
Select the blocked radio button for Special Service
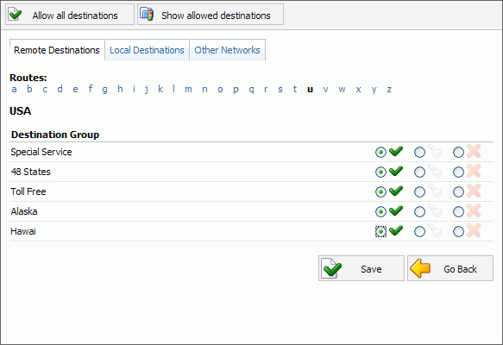[x=458, y=152]
